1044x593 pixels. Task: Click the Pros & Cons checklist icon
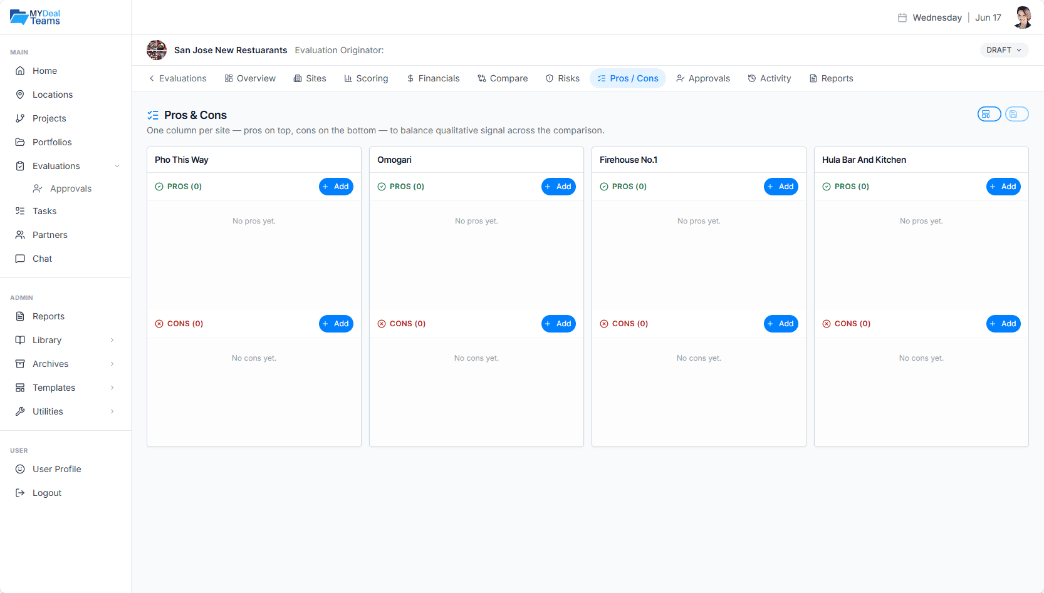point(153,115)
